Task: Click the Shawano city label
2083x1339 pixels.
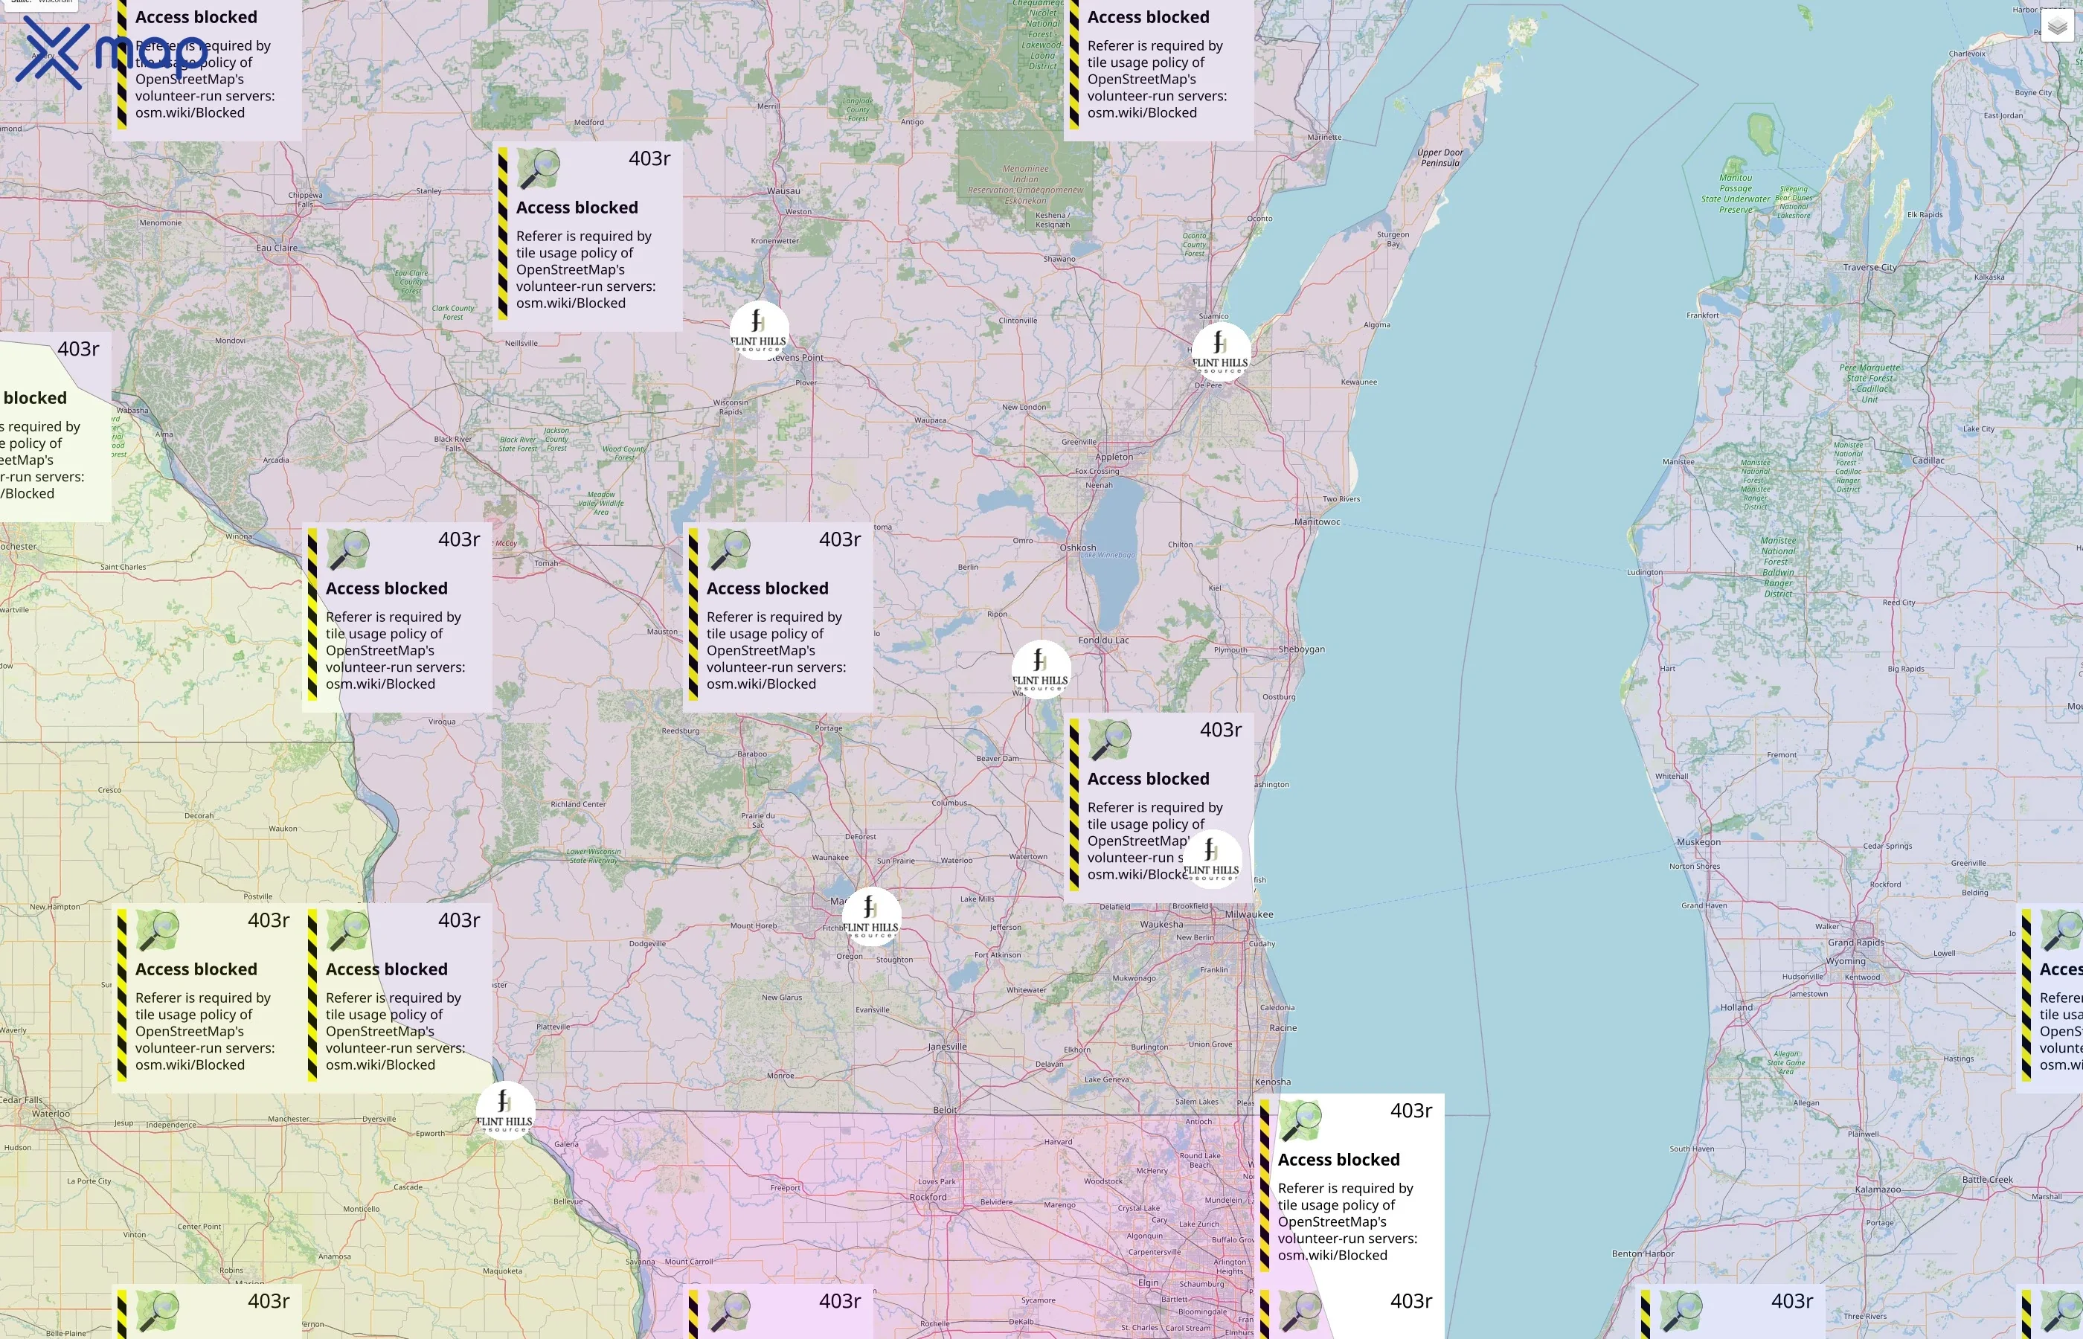Action: 1059,259
